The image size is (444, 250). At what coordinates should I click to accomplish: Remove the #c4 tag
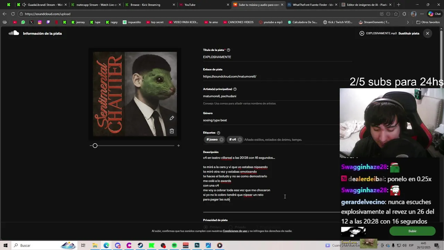(x=240, y=140)
